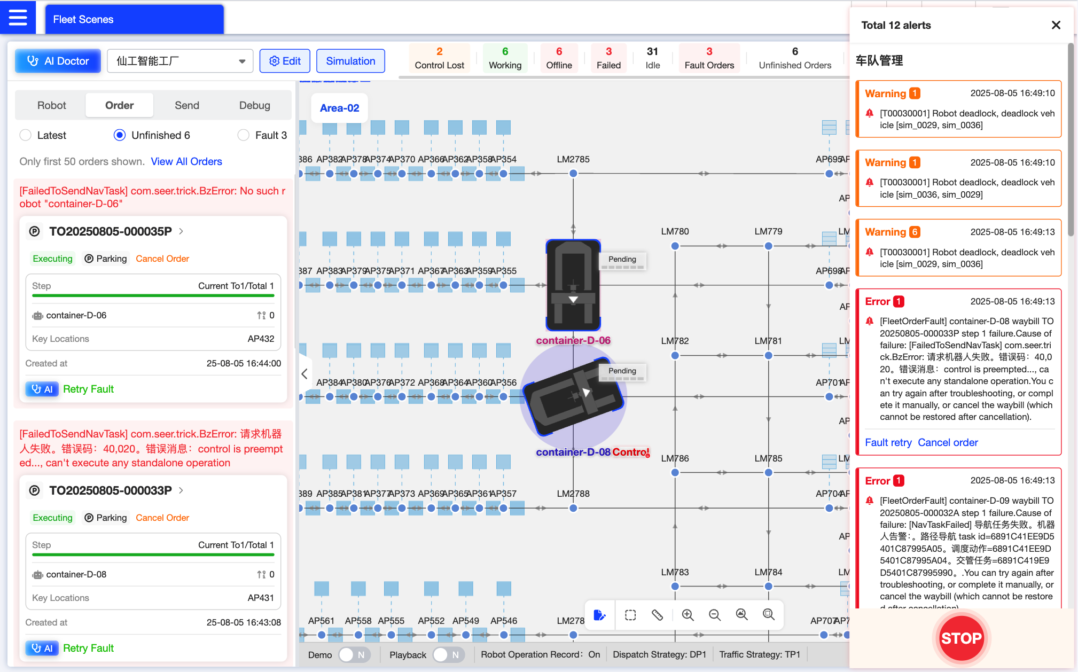This screenshot has width=1078, height=672.
Task: Click the zoom out magnifier icon
Action: pyautogui.click(x=714, y=615)
